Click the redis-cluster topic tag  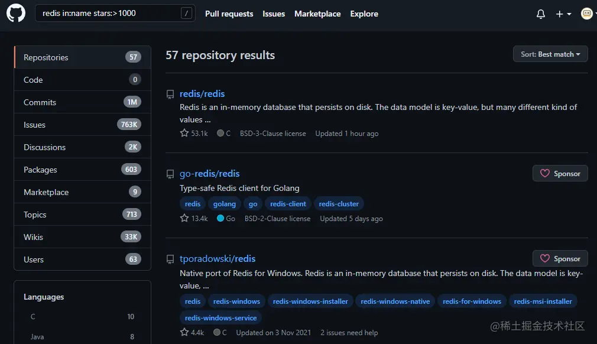(339, 203)
